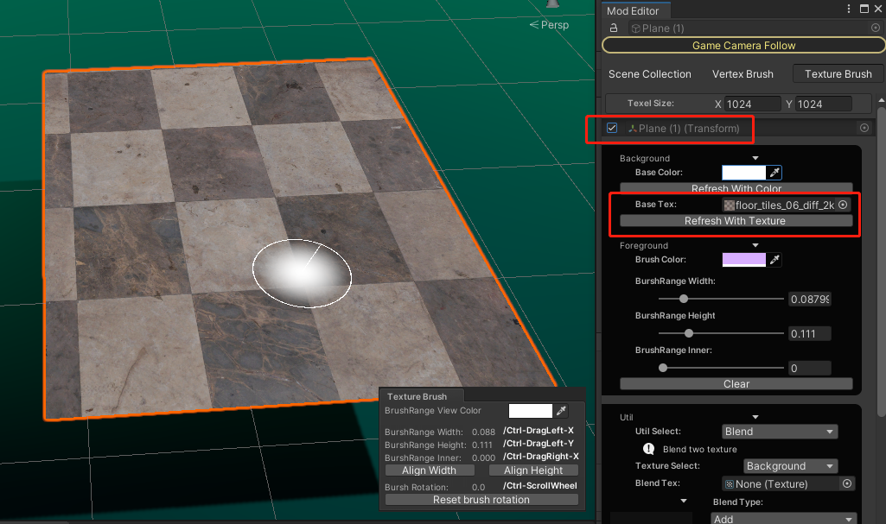The width and height of the screenshot is (886, 524).
Task: Click the picker icon beside Plane (1) field
Action: point(874,27)
